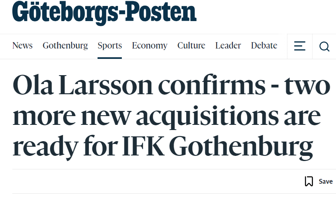The image size is (336, 200).
Task: Open the Economy section
Action: (150, 46)
